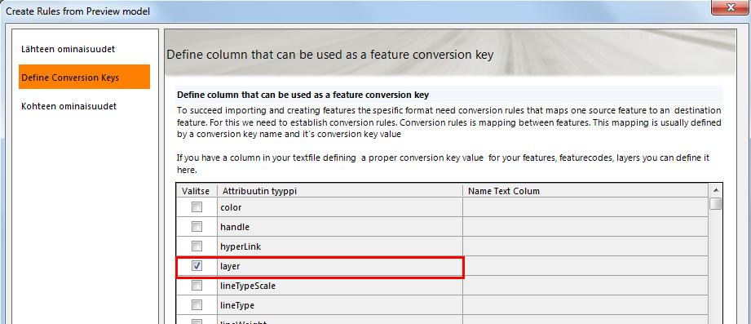Click the scrollbar up arrow

[x=716, y=190]
